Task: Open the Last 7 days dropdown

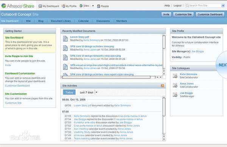Action: (x=96, y=92)
